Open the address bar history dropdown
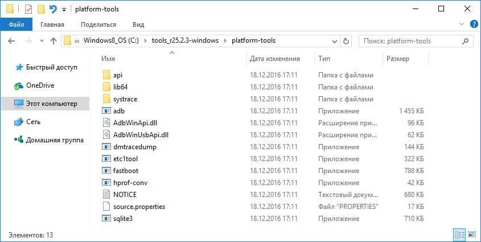The height and width of the screenshot is (242, 481). coord(334,41)
